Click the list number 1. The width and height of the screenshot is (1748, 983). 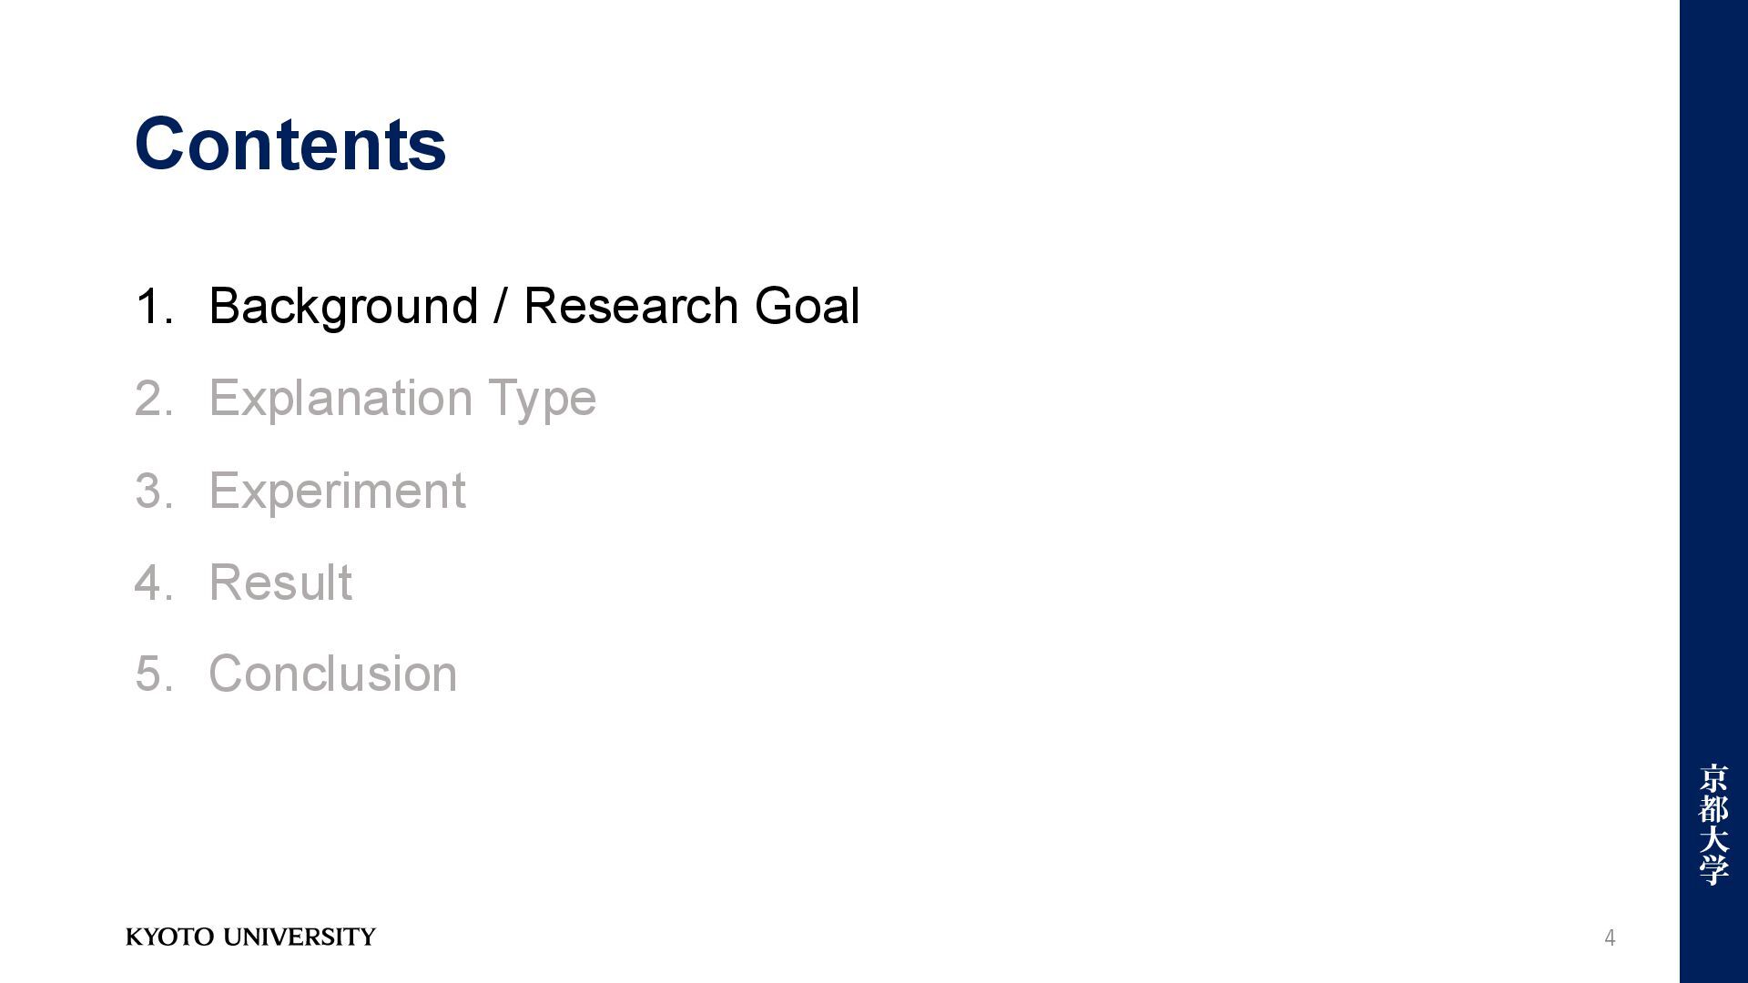154,307
